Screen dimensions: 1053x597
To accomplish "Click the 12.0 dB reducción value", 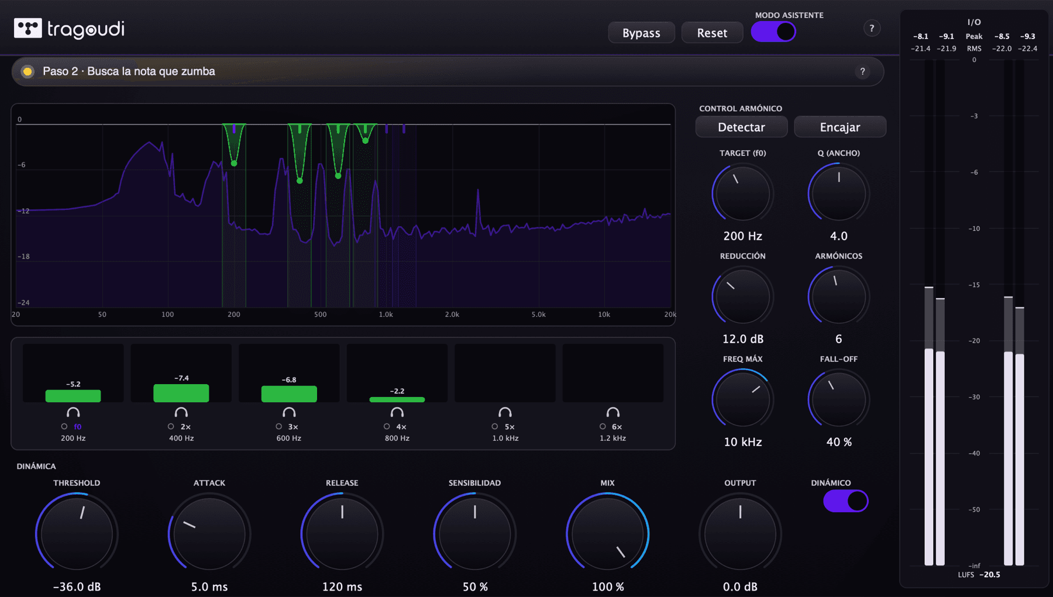I will tap(742, 339).
